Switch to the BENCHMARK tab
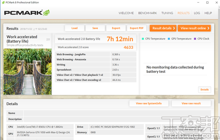 tap(147, 13)
